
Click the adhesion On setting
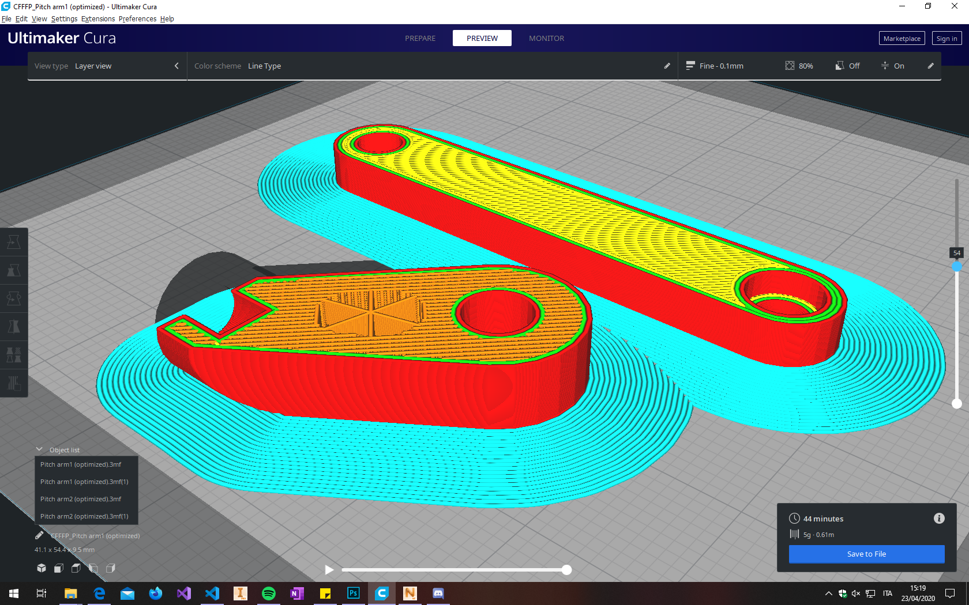892,66
